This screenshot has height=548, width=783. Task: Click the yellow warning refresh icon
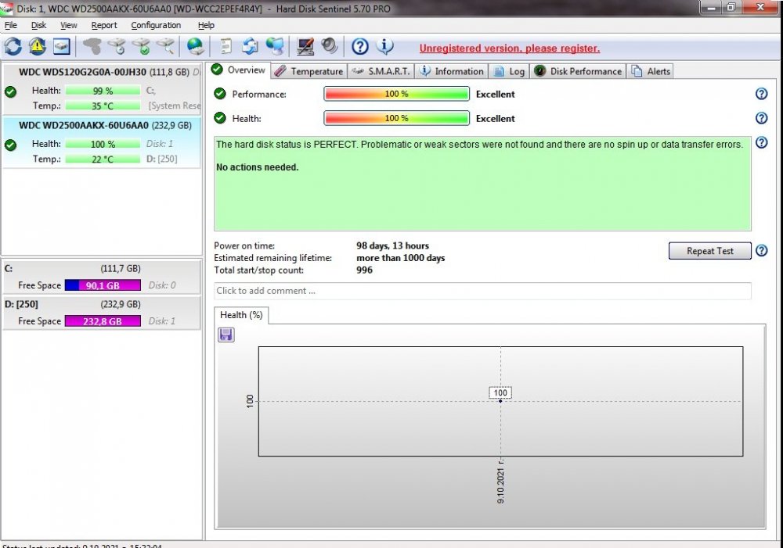click(38, 47)
